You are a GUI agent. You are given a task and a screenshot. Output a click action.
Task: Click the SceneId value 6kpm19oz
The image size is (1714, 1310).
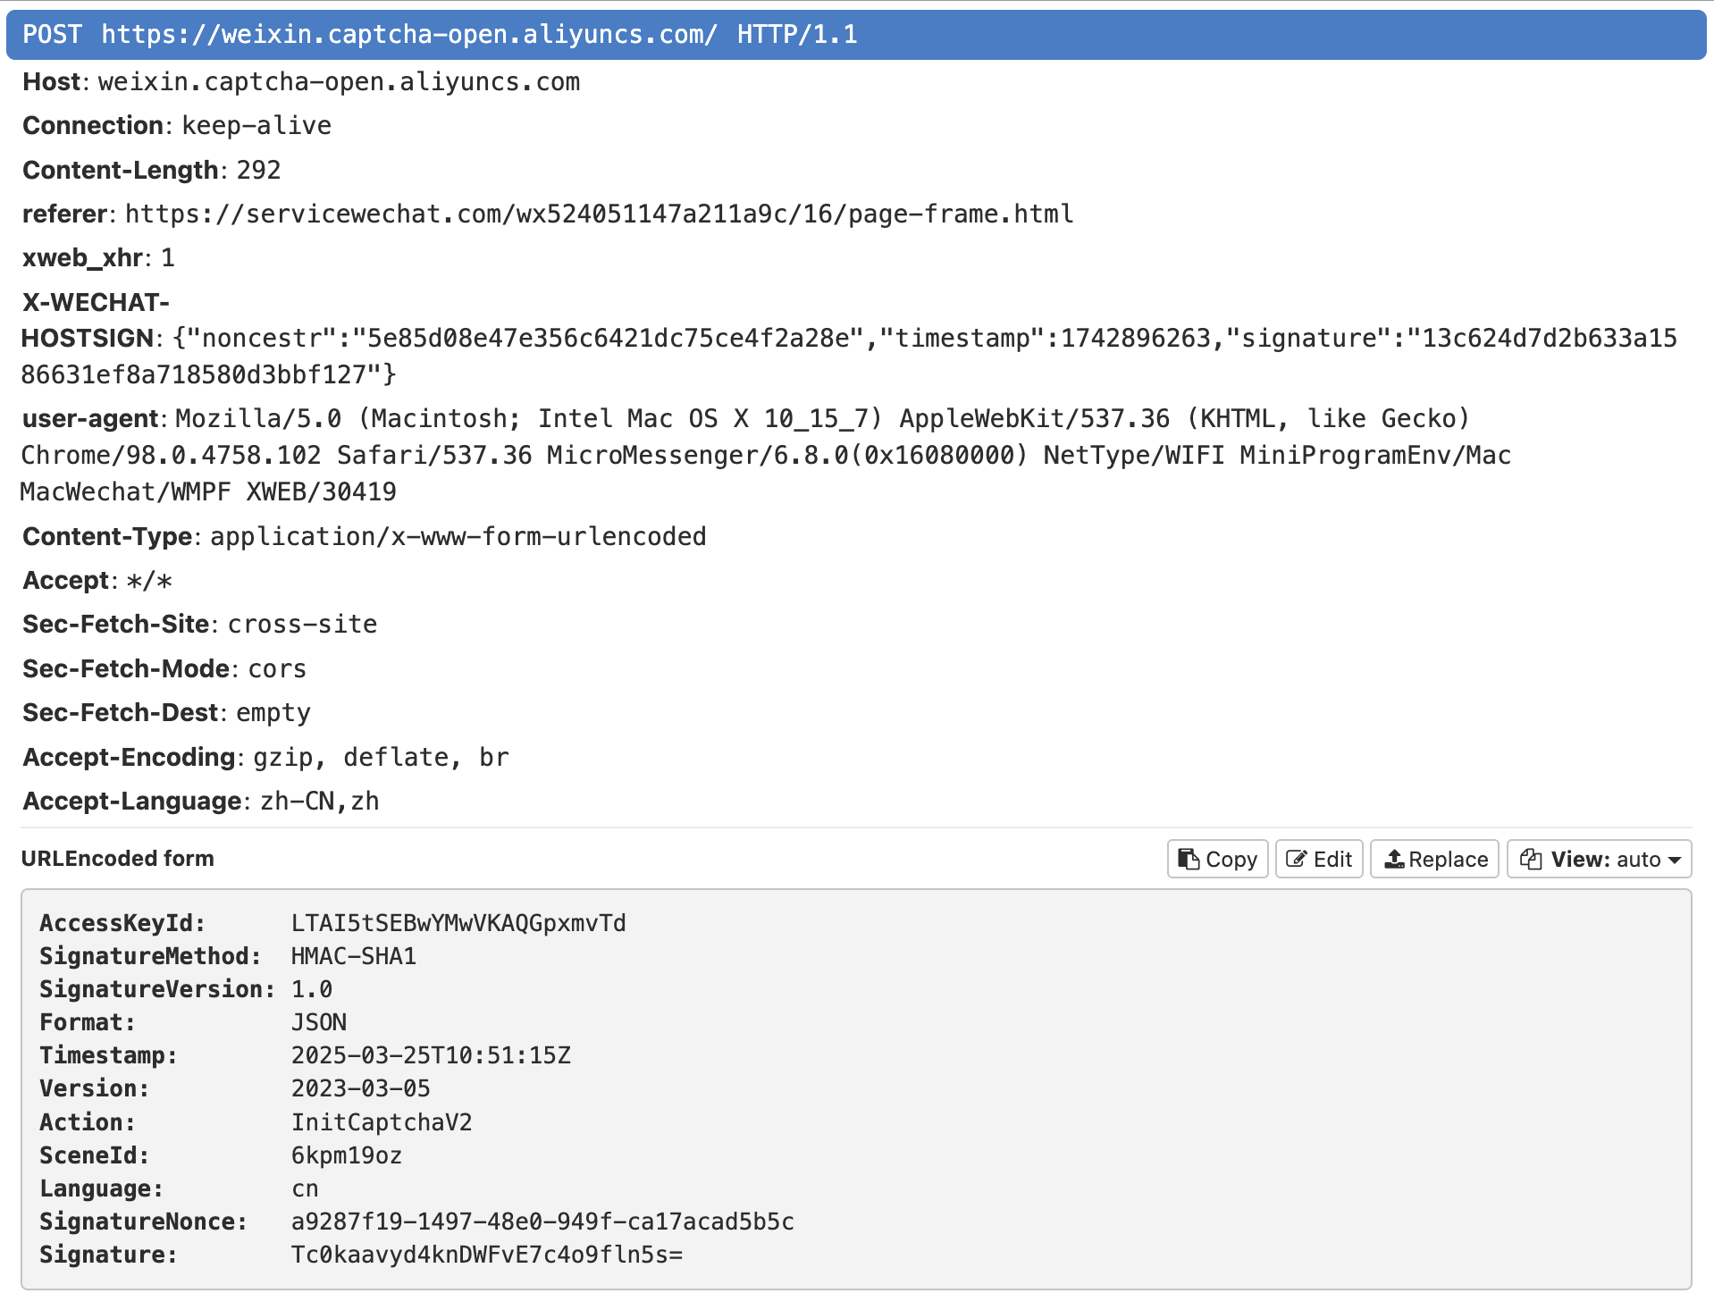[x=347, y=1155]
